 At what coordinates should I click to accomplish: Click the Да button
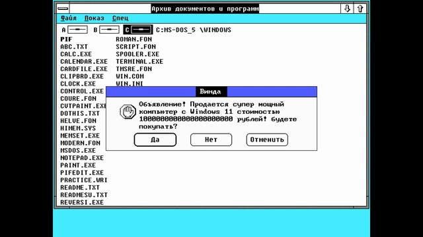[155, 140]
